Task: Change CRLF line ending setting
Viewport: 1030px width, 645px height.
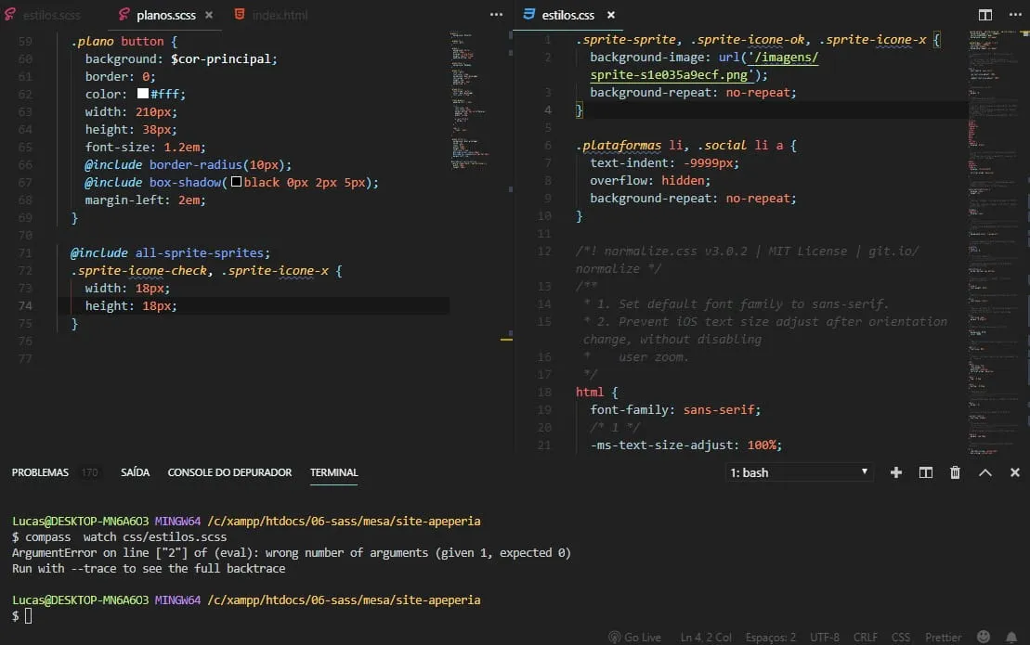Action: point(866,638)
